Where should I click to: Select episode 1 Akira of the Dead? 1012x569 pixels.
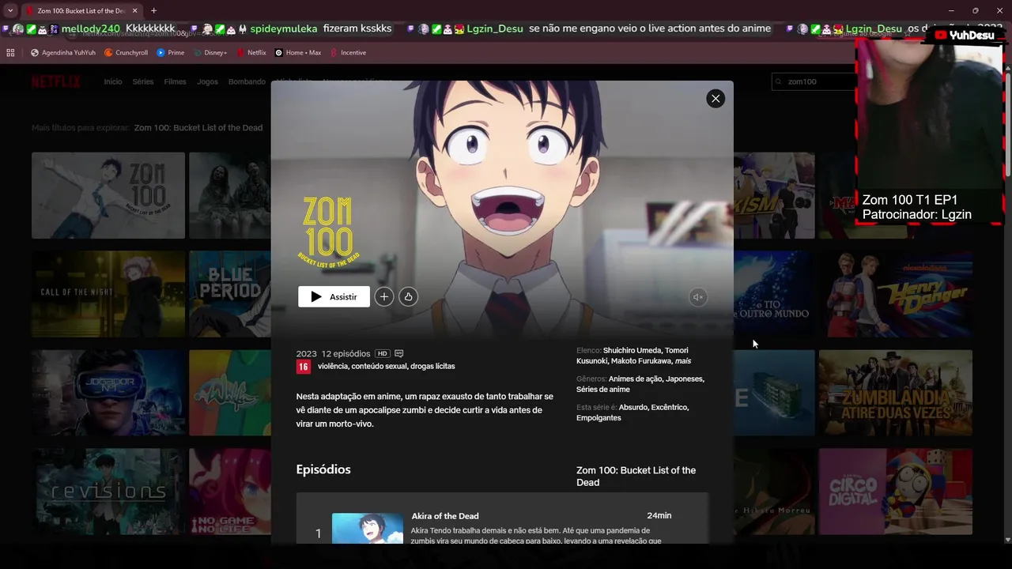coord(502,519)
